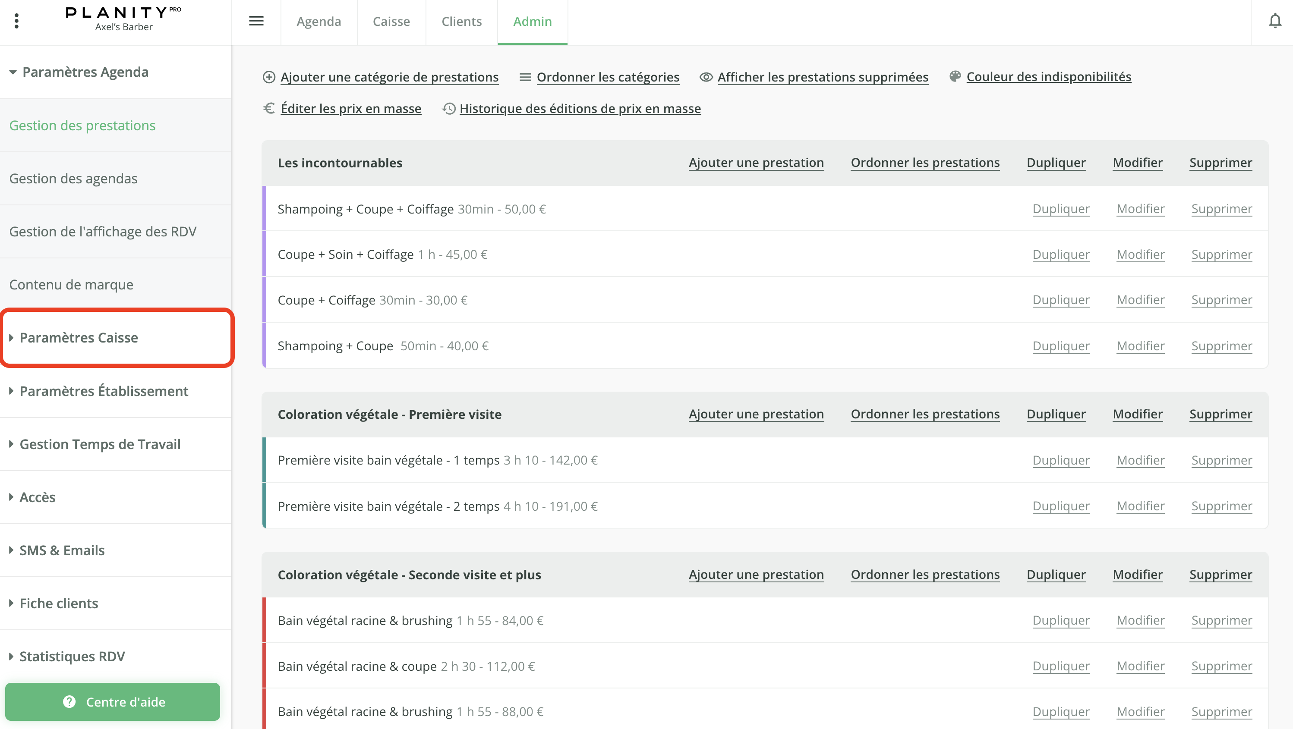Open the hamburger menu
Image resolution: width=1293 pixels, height=729 pixels.
pos(256,21)
